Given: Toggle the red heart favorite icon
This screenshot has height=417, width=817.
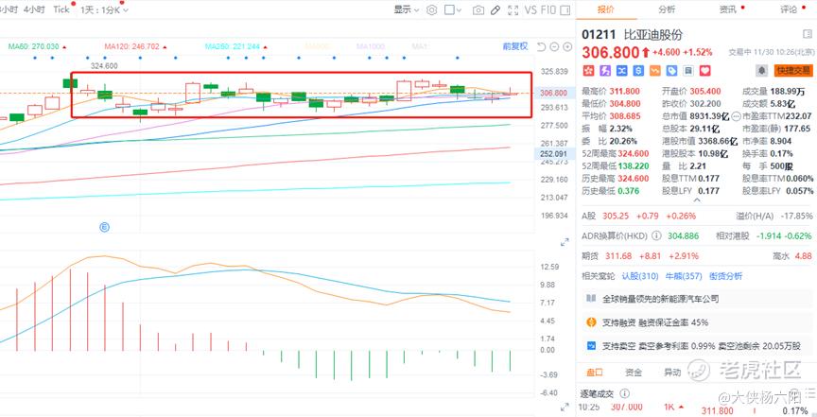Looking at the screenshot, I should (705, 70).
